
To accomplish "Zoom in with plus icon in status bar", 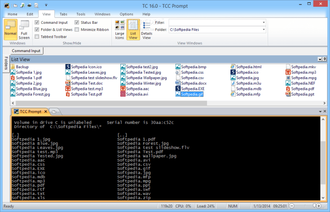I will 319,206.
